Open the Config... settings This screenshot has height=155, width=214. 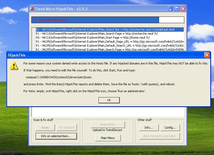click(x=170, y=128)
